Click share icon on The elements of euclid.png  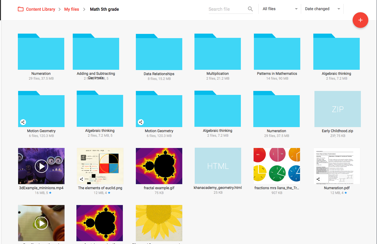pos(82,179)
